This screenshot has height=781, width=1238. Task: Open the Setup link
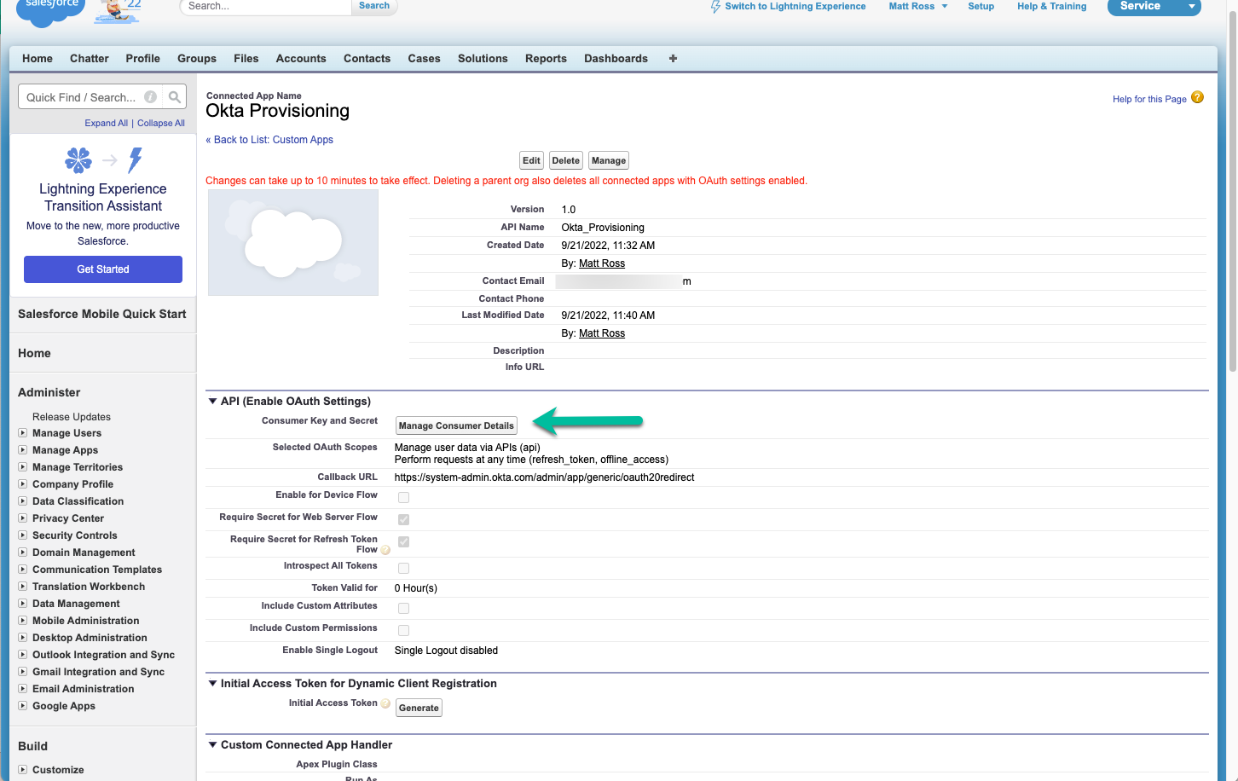click(981, 6)
